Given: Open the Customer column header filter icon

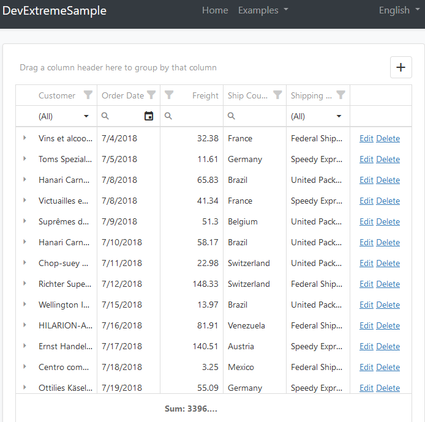Looking at the screenshot, I should point(88,95).
